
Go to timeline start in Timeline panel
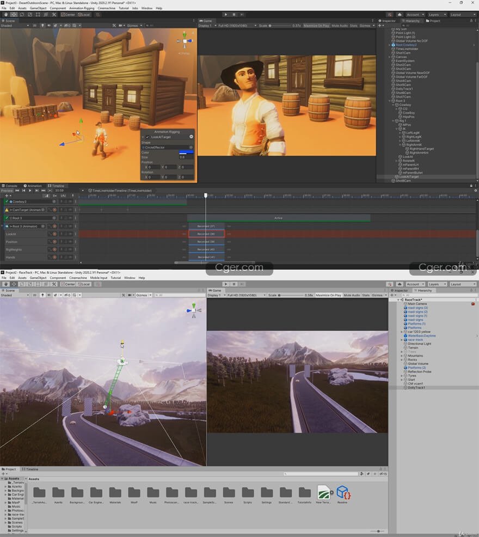coord(17,191)
